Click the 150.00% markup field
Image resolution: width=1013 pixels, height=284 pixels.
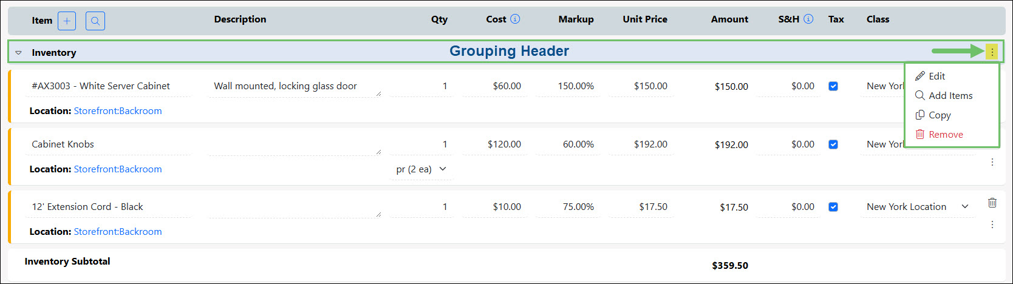568,86
